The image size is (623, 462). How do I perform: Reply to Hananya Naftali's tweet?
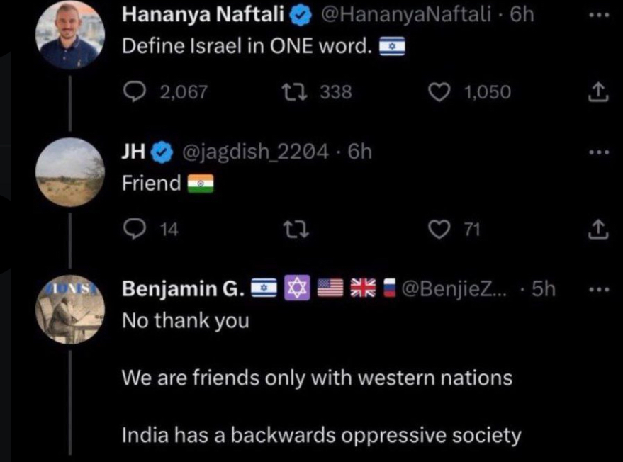coord(135,91)
